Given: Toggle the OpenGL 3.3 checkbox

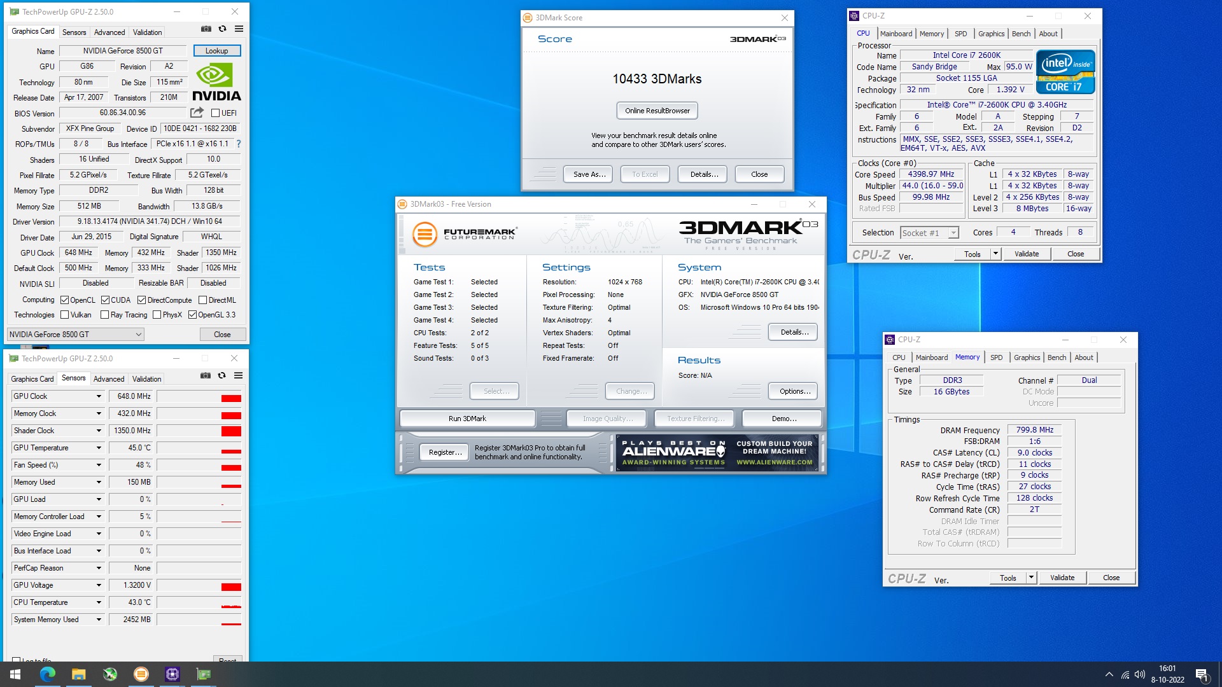Looking at the screenshot, I should pyautogui.click(x=192, y=315).
